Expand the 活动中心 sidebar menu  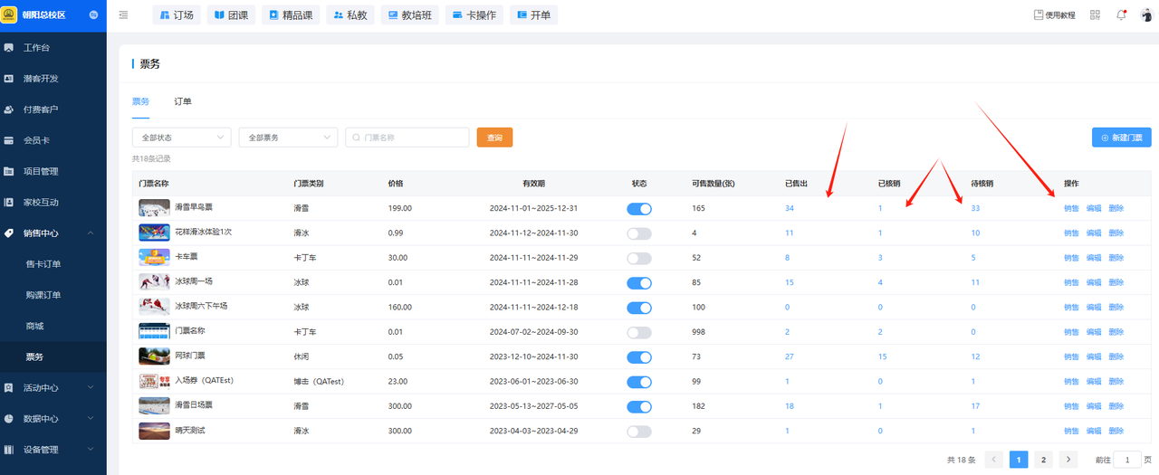coord(53,388)
